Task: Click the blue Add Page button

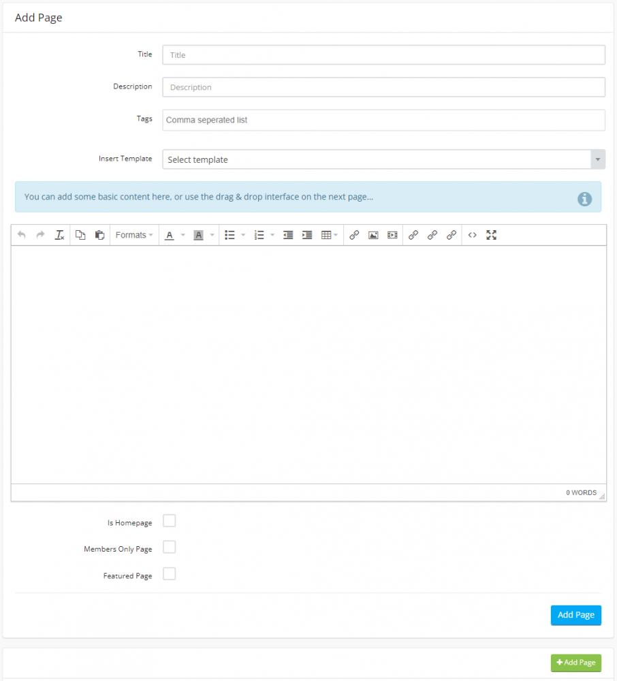Action: 575,615
